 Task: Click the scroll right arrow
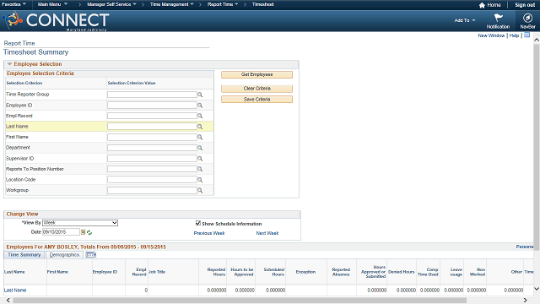coord(526,301)
